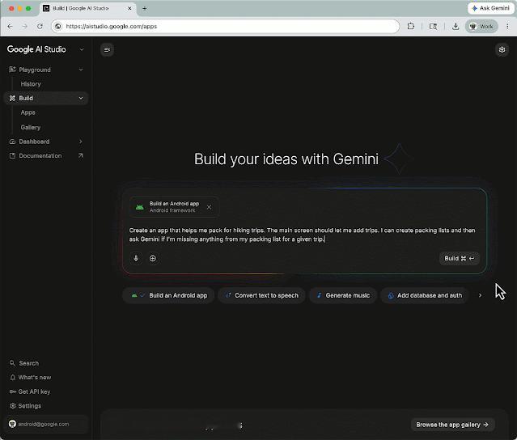The height and width of the screenshot is (440, 517).
Task: Open browser downloads icon
Action: tap(456, 27)
